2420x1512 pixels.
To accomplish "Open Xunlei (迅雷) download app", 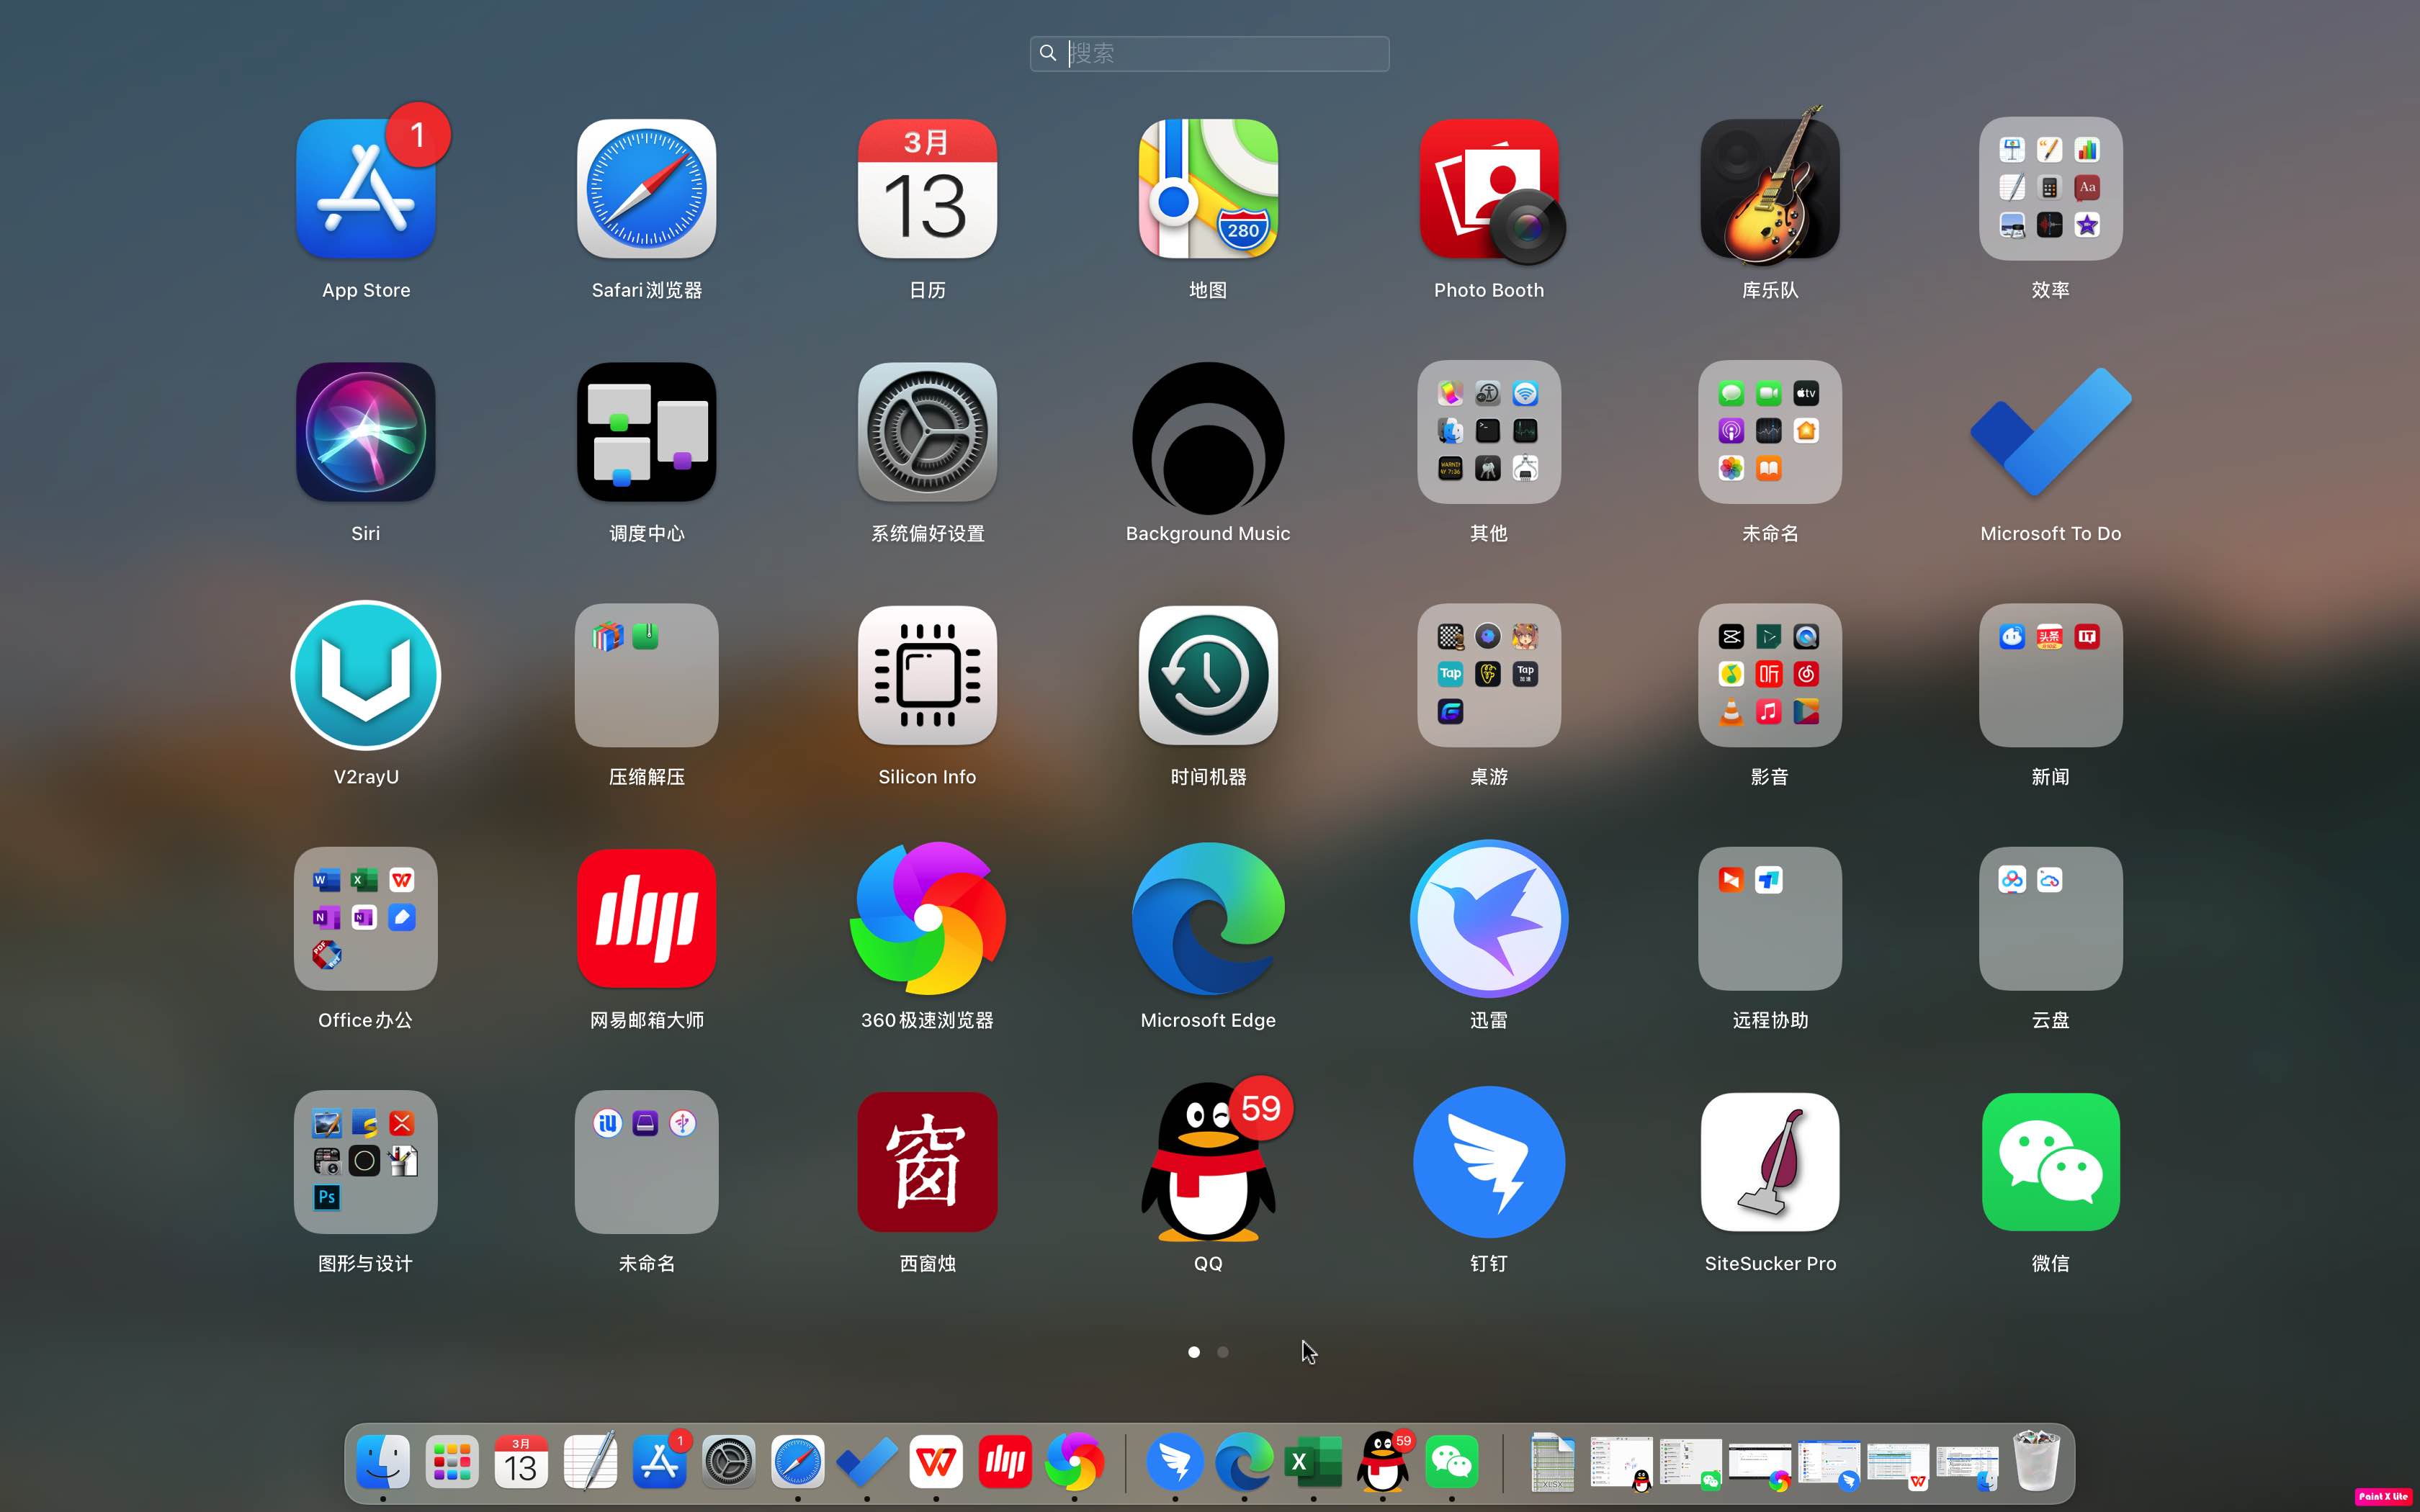I will pyautogui.click(x=1488, y=919).
